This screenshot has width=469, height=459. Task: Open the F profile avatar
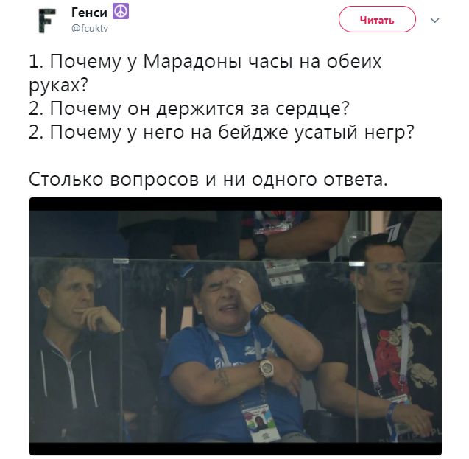tap(47, 20)
